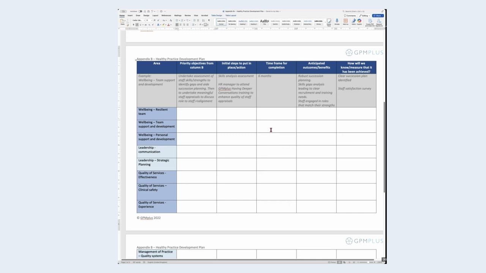The image size is (486, 273).
Task: Click the Sort icon
Action: coord(204,20)
